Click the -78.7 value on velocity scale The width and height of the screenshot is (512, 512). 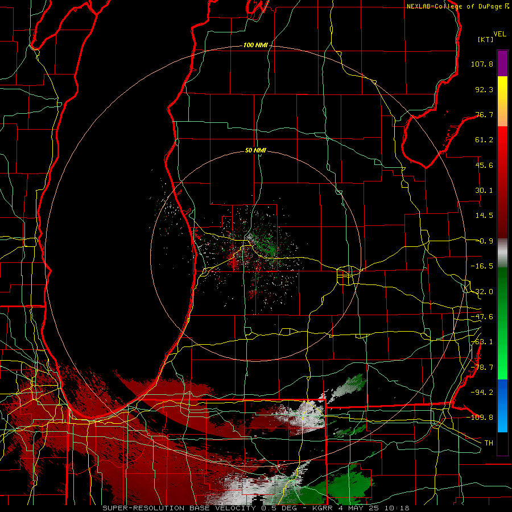tap(482, 368)
